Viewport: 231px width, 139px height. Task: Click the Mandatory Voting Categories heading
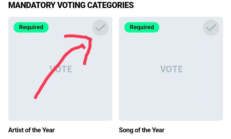[x=71, y=5]
